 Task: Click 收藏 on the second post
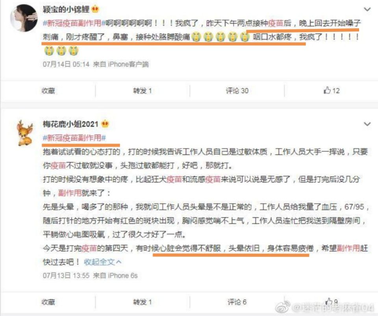[48, 302]
